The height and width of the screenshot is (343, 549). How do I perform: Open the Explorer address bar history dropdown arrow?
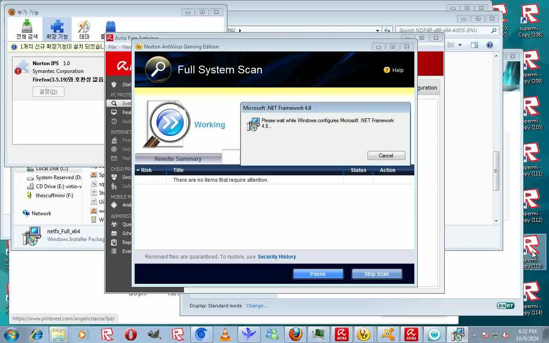(377, 30)
